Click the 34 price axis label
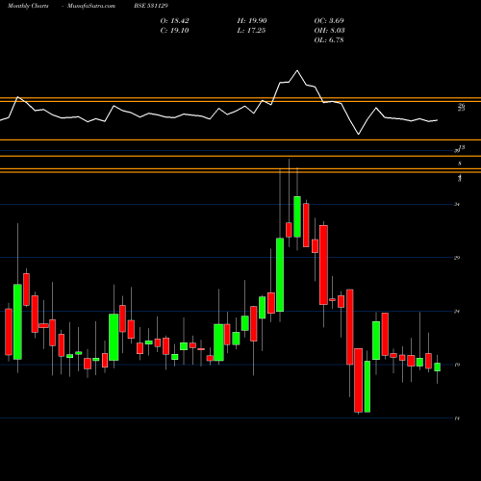 point(457,204)
